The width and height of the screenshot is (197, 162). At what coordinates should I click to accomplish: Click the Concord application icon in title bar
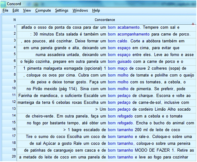tap(3, 4)
